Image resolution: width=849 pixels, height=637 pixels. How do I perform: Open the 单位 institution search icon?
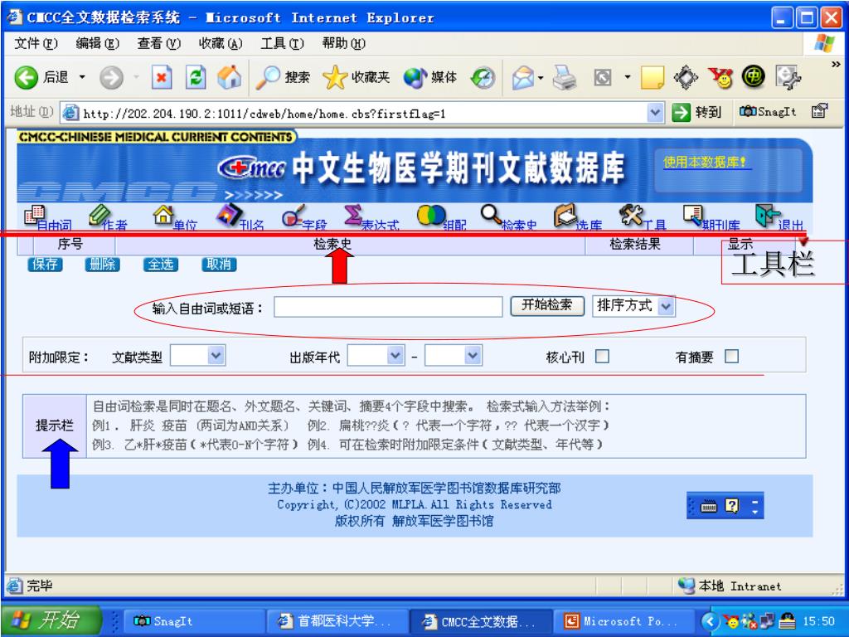174,218
